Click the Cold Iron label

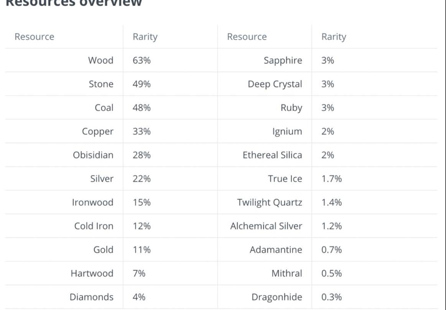[x=94, y=226]
